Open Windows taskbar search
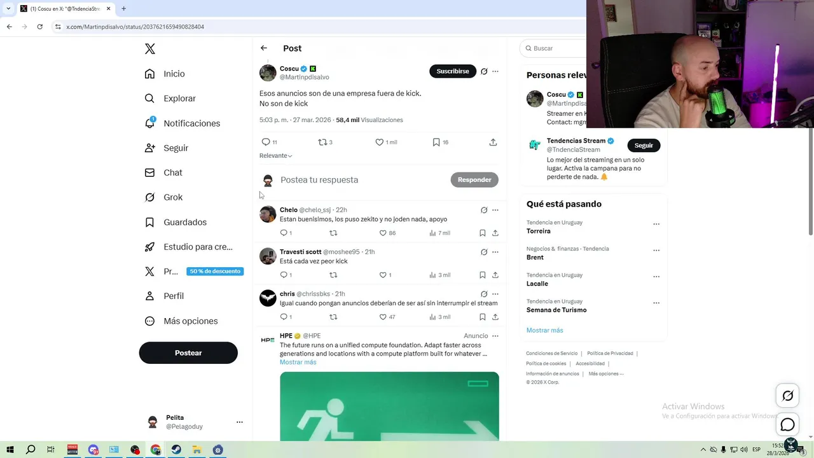 31,450
